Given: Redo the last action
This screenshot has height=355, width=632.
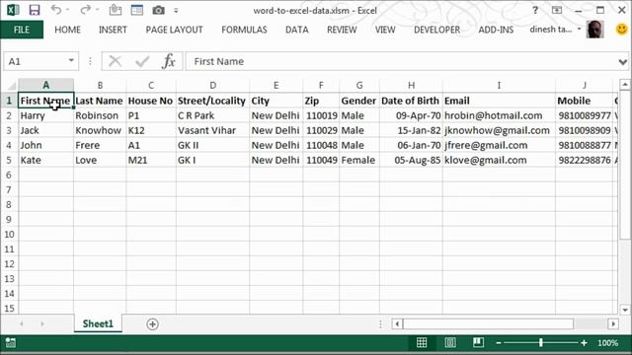Looking at the screenshot, I should (85, 10).
